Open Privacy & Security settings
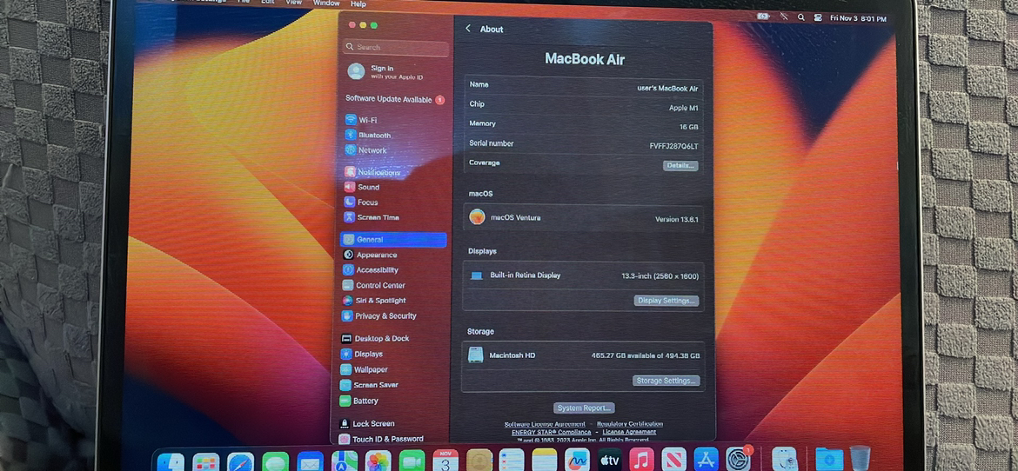This screenshot has width=1018, height=471. pyautogui.click(x=378, y=316)
